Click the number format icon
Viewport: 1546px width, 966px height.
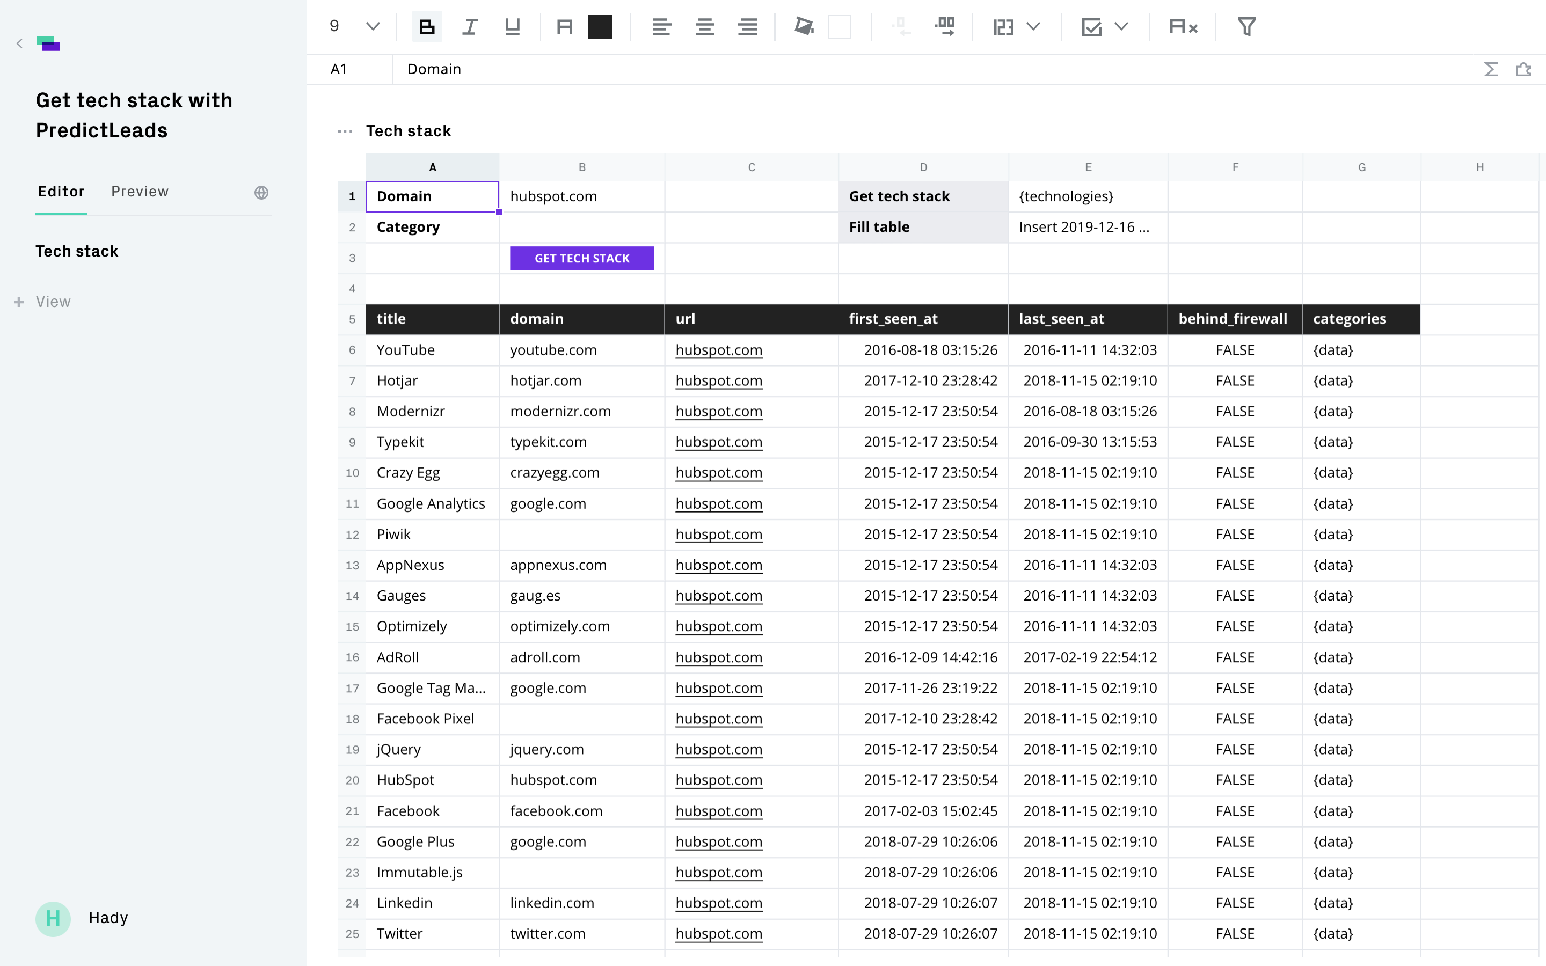(1003, 27)
